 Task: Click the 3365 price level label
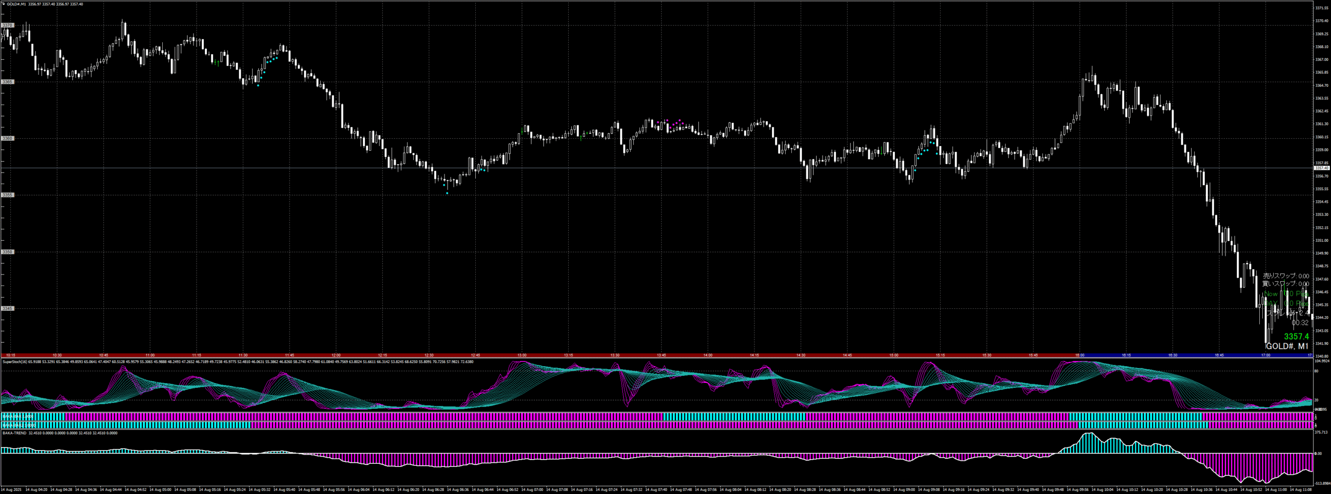pyautogui.click(x=7, y=82)
